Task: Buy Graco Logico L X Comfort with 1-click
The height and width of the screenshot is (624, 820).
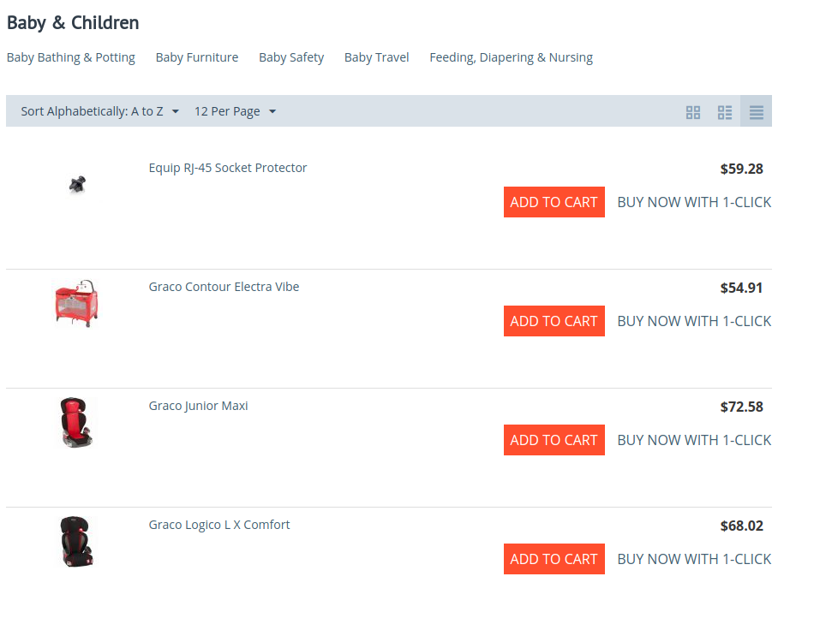Action: pyautogui.click(x=694, y=559)
